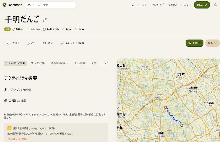The width and height of the screenshot is (220, 142).
Task: Open the bike sport type dropdown
Action: 31,5
